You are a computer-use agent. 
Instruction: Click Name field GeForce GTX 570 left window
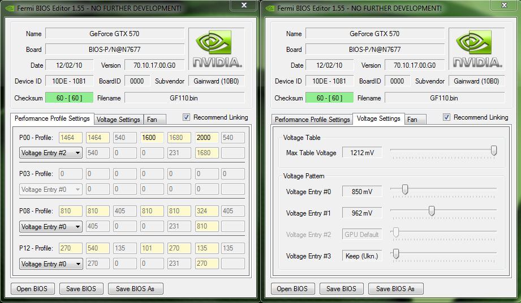115,33
